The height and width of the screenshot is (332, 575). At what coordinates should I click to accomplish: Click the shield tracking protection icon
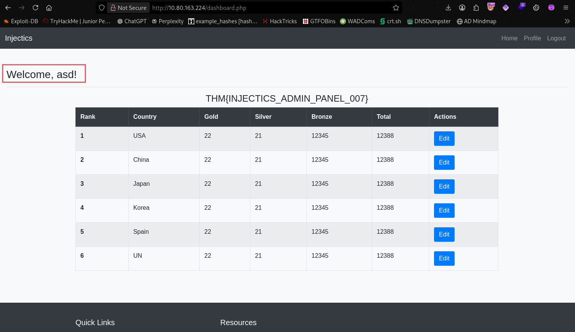(102, 8)
